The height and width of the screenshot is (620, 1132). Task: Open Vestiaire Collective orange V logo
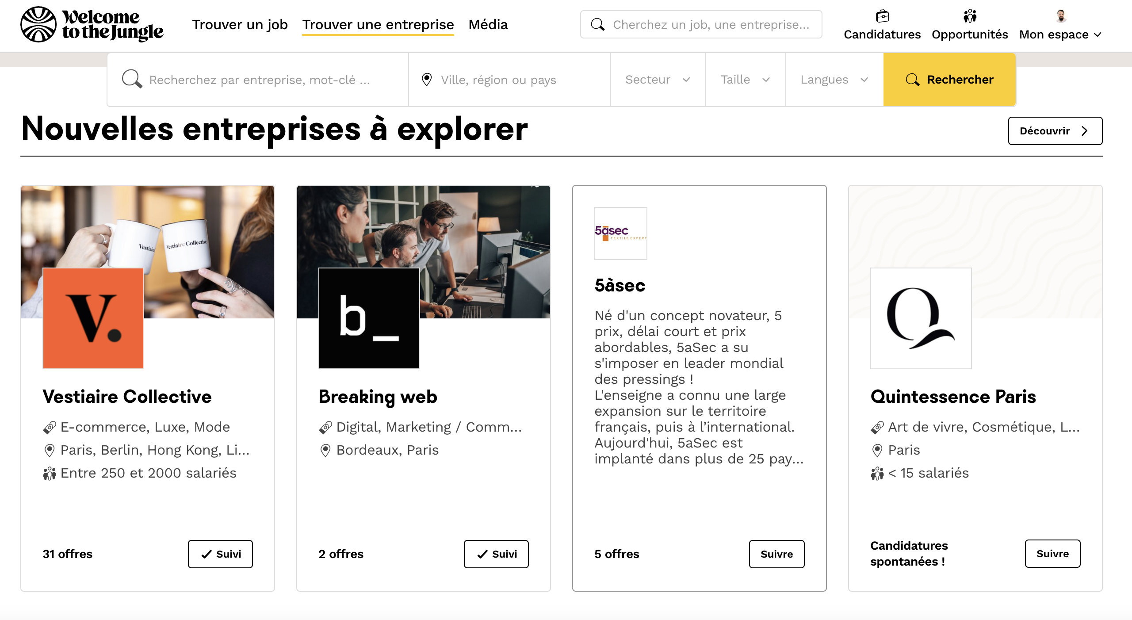tap(93, 318)
